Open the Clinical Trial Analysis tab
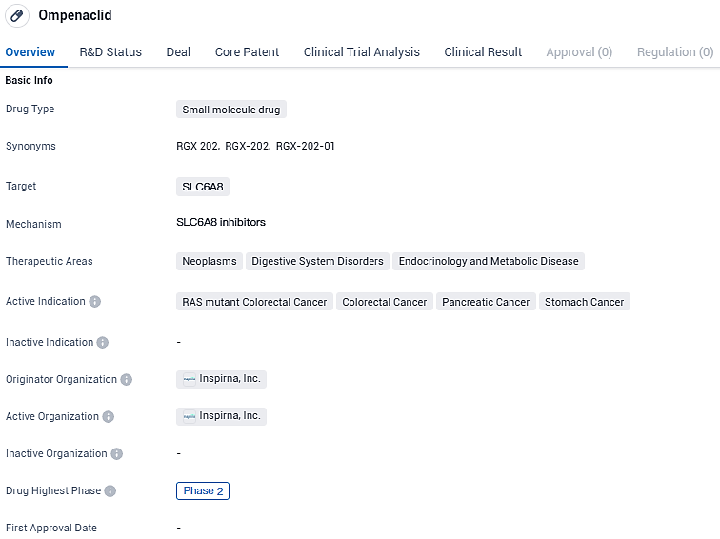This screenshot has height=539, width=720. (x=361, y=52)
